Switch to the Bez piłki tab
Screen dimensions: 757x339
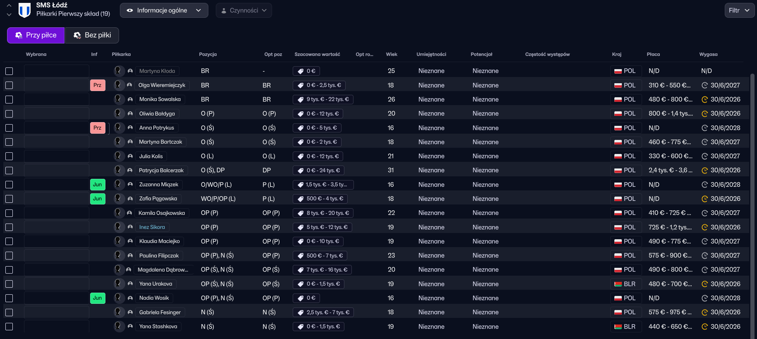pyautogui.click(x=92, y=35)
